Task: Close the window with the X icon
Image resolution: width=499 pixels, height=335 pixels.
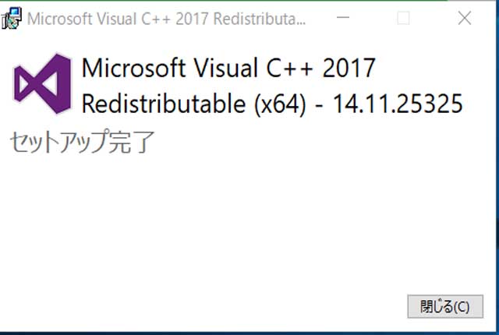Action: pyautogui.click(x=465, y=18)
